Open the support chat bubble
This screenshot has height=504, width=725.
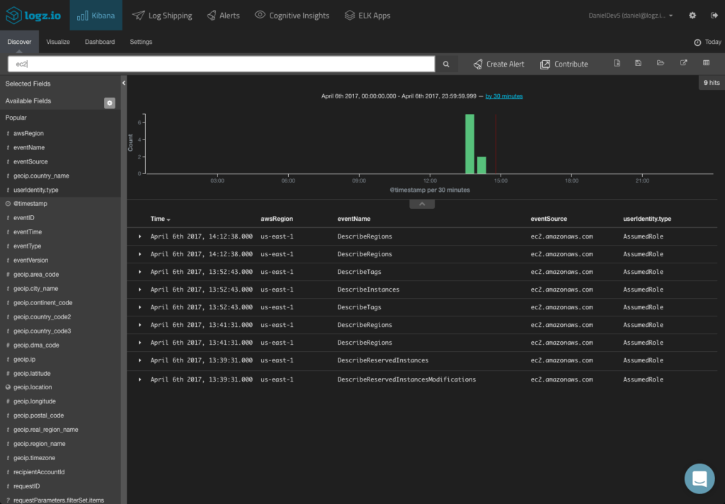[x=700, y=479]
